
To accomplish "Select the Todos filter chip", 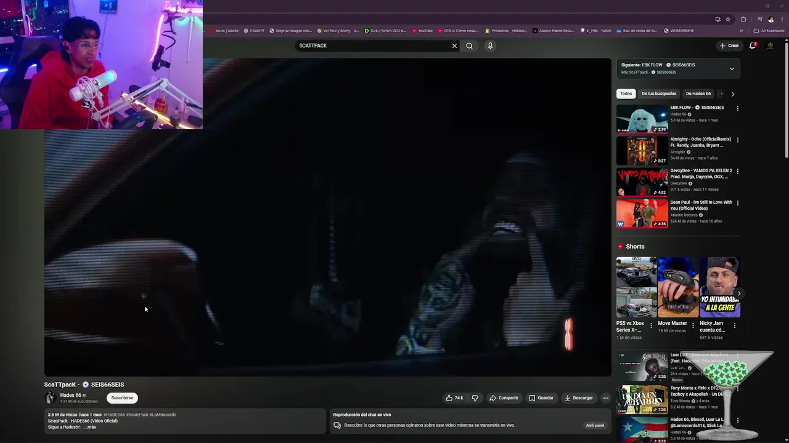I will pyautogui.click(x=626, y=94).
